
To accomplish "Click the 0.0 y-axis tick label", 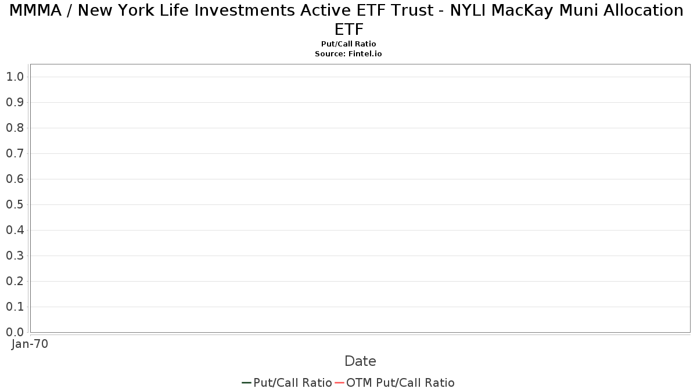I will pyautogui.click(x=15, y=332).
